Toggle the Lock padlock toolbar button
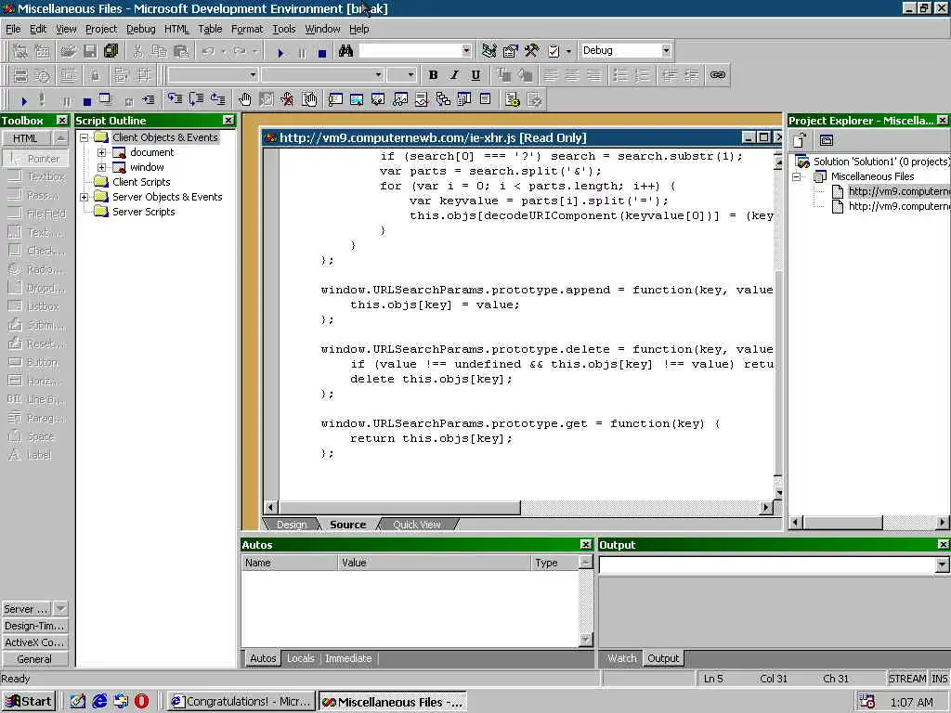Screen dimensions: 951x713 click(96, 74)
